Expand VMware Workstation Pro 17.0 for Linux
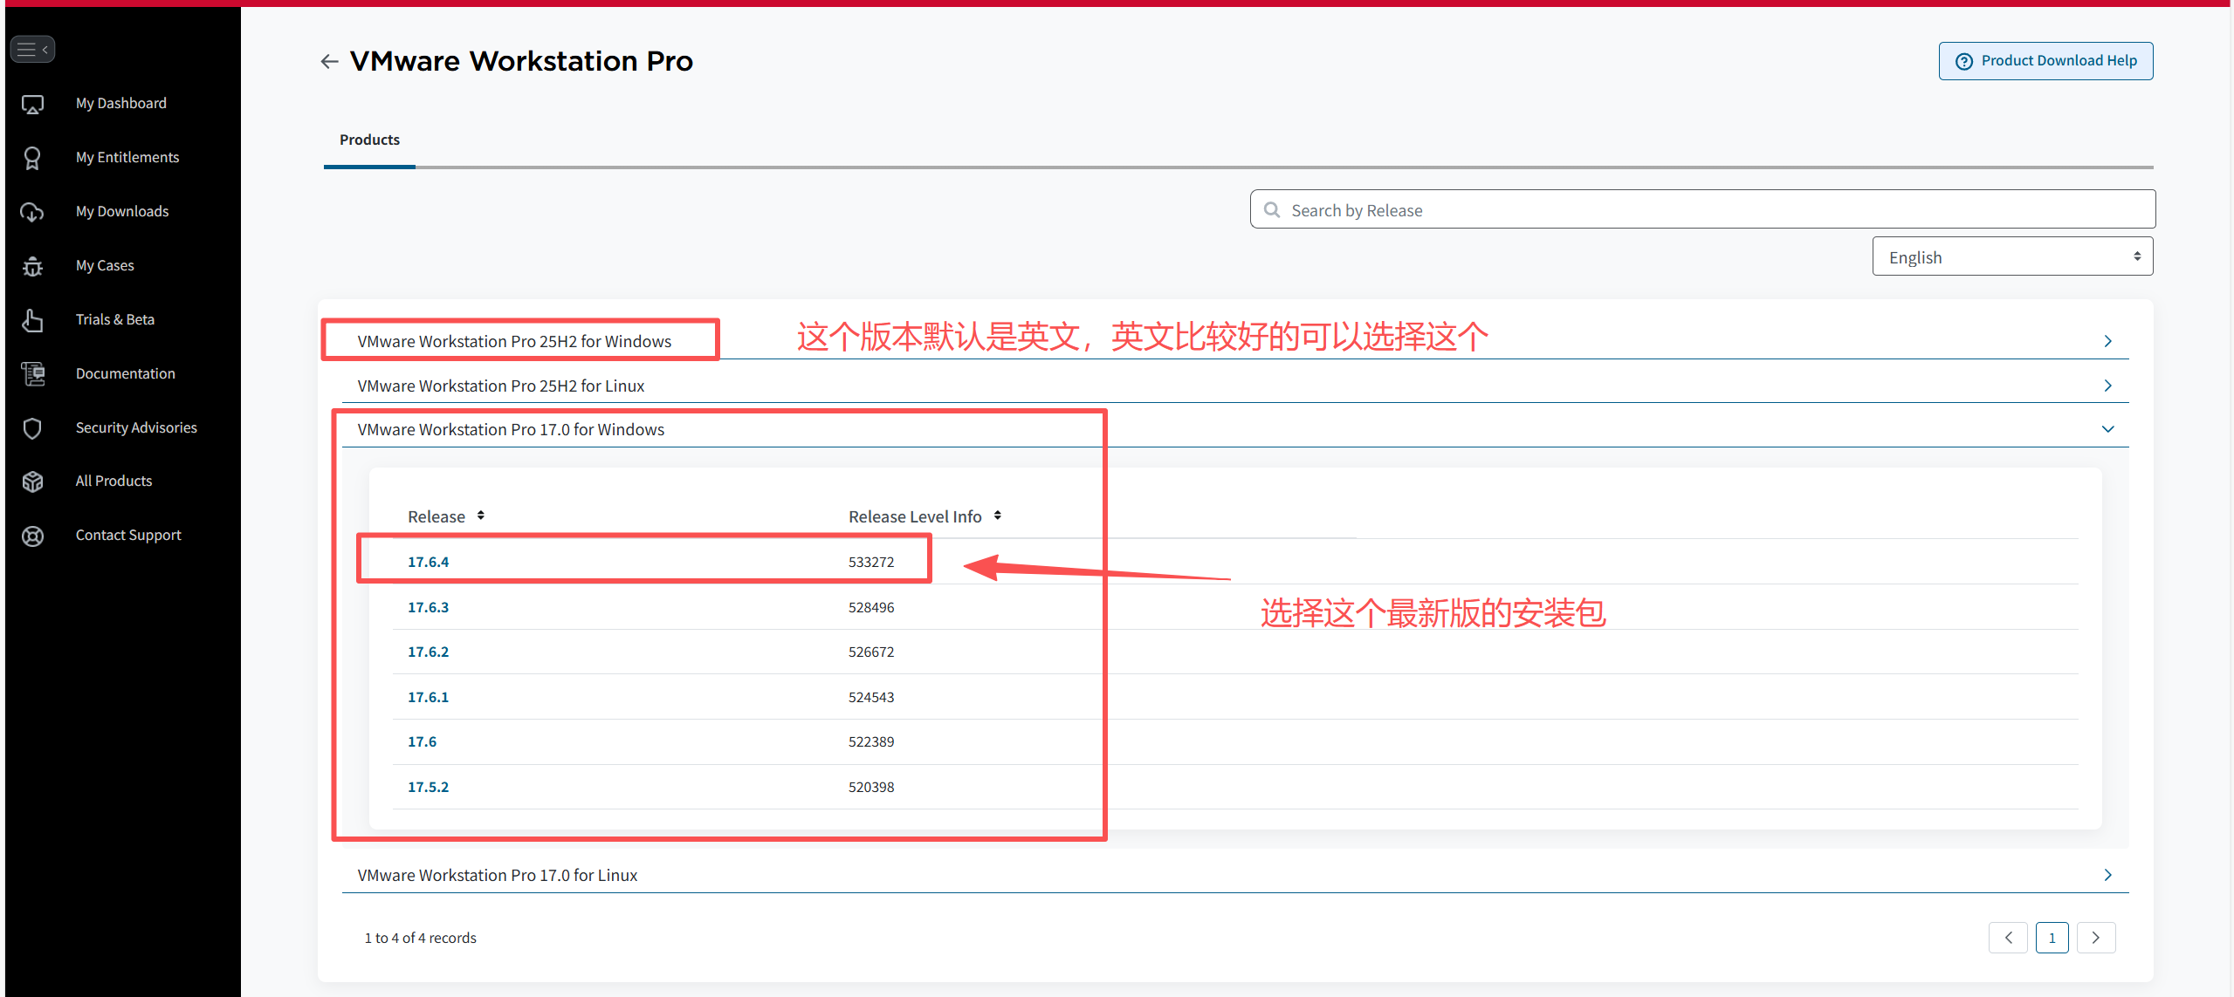The width and height of the screenshot is (2234, 997). click(x=2107, y=875)
